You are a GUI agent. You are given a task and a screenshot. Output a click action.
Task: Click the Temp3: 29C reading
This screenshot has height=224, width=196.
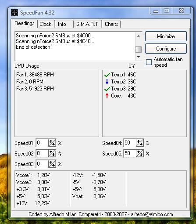(x=124, y=89)
